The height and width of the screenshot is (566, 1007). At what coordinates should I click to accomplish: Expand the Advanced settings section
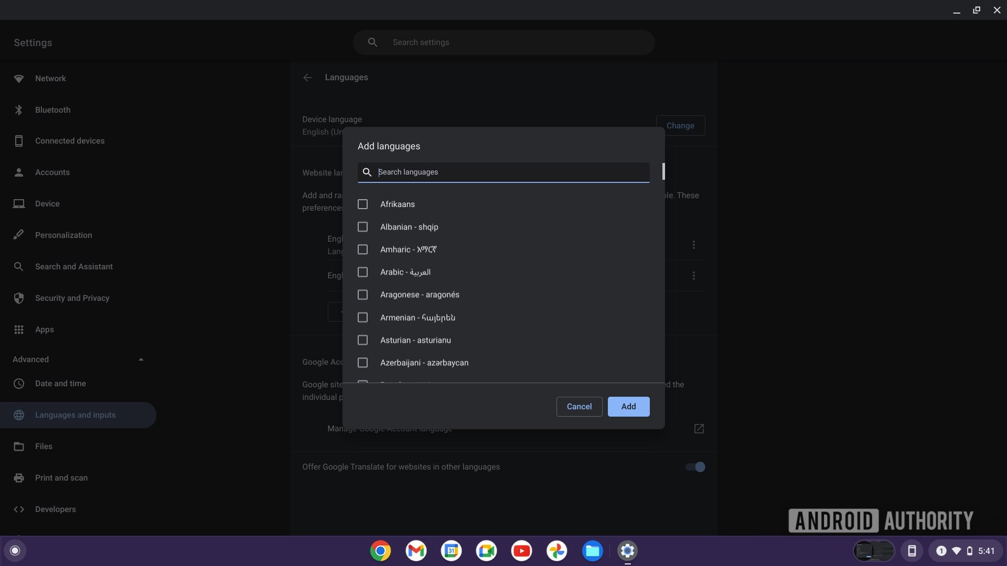click(x=78, y=360)
